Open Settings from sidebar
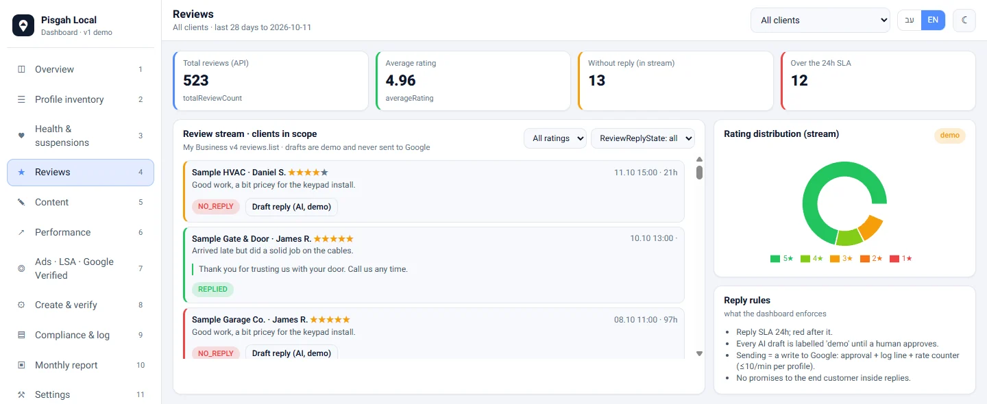The height and width of the screenshot is (404, 987). coord(80,394)
